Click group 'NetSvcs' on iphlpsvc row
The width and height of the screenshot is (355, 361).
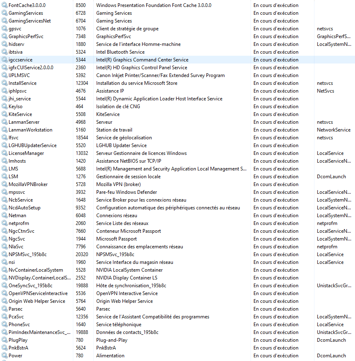pos(326,91)
